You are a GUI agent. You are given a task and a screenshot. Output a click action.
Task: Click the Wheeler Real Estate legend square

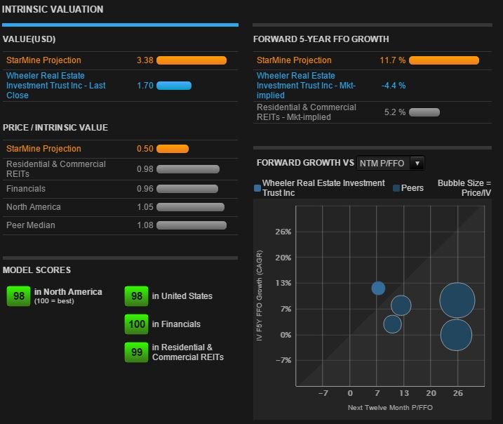257,188
